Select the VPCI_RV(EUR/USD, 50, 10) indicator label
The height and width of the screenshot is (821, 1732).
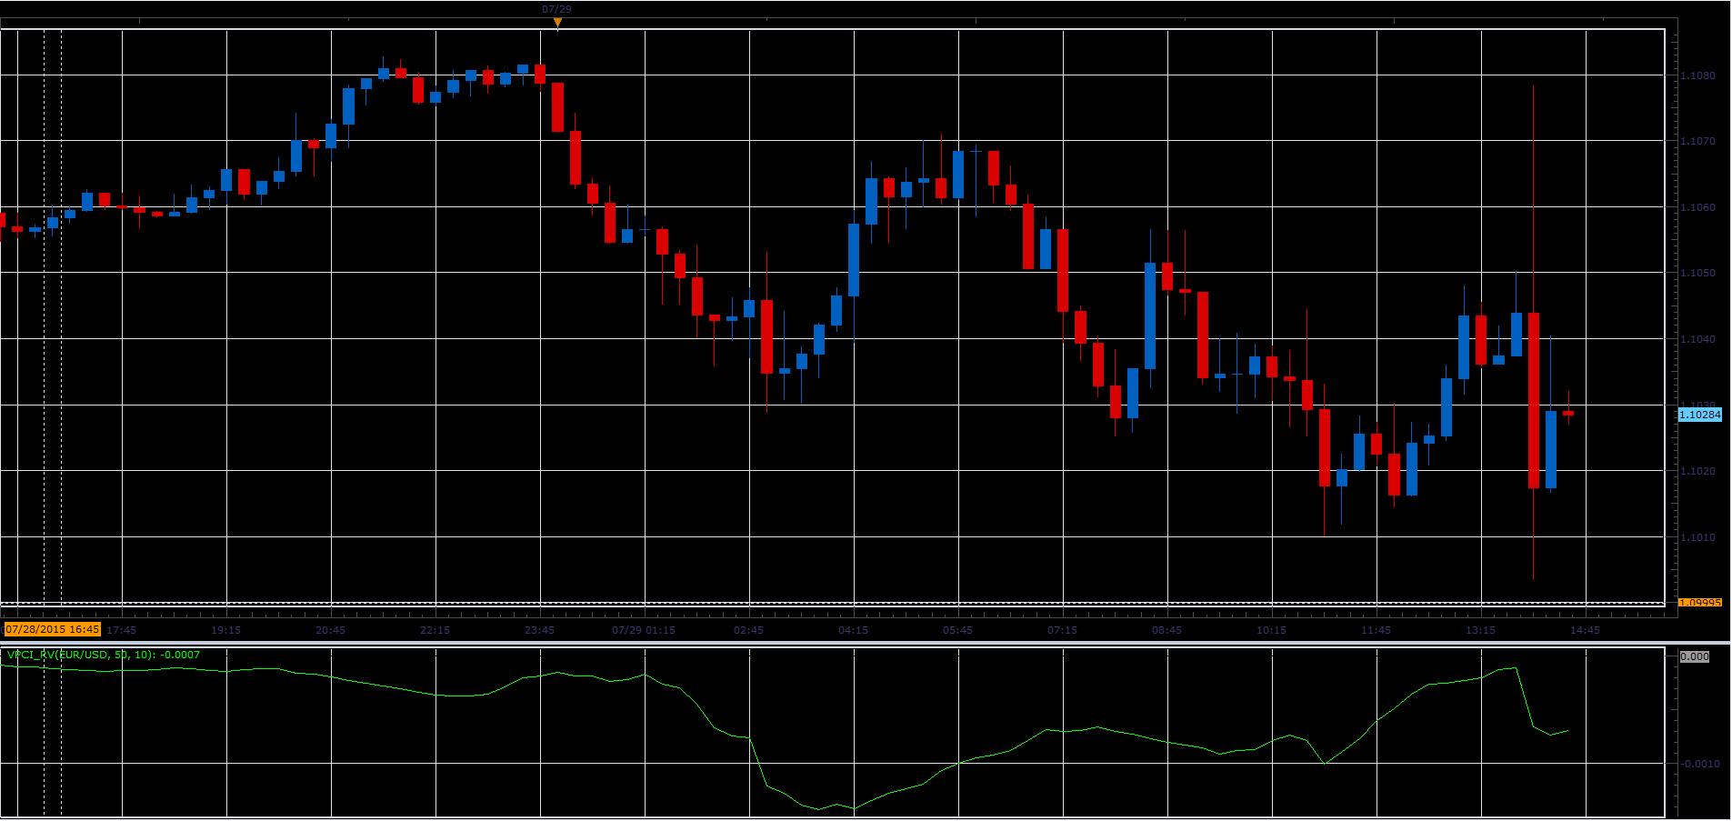(x=104, y=655)
